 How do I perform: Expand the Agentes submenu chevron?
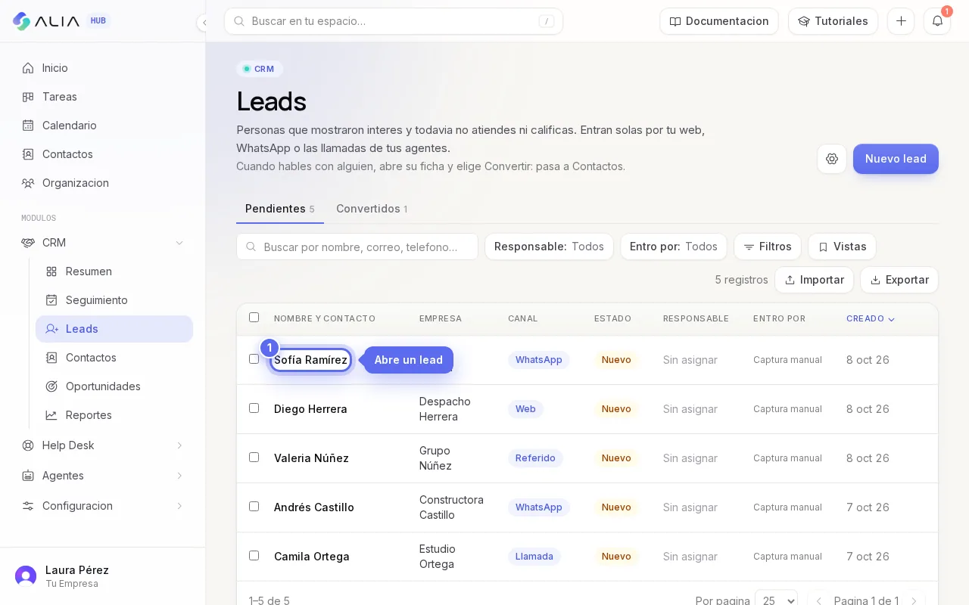point(179,476)
